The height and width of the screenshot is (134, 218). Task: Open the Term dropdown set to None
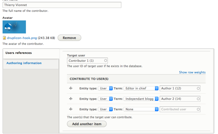[x=141, y=109]
